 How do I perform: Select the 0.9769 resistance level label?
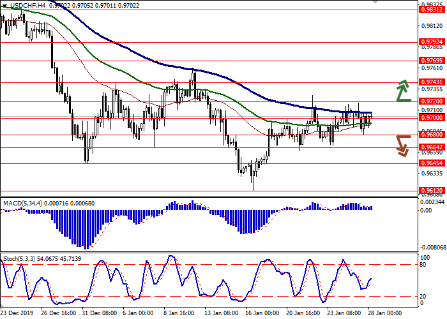[x=432, y=61]
